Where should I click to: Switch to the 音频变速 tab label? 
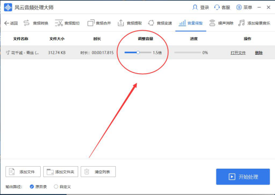(164, 23)
